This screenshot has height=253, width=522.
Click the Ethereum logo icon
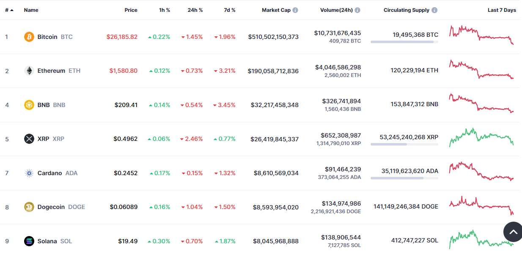[29, 71]
